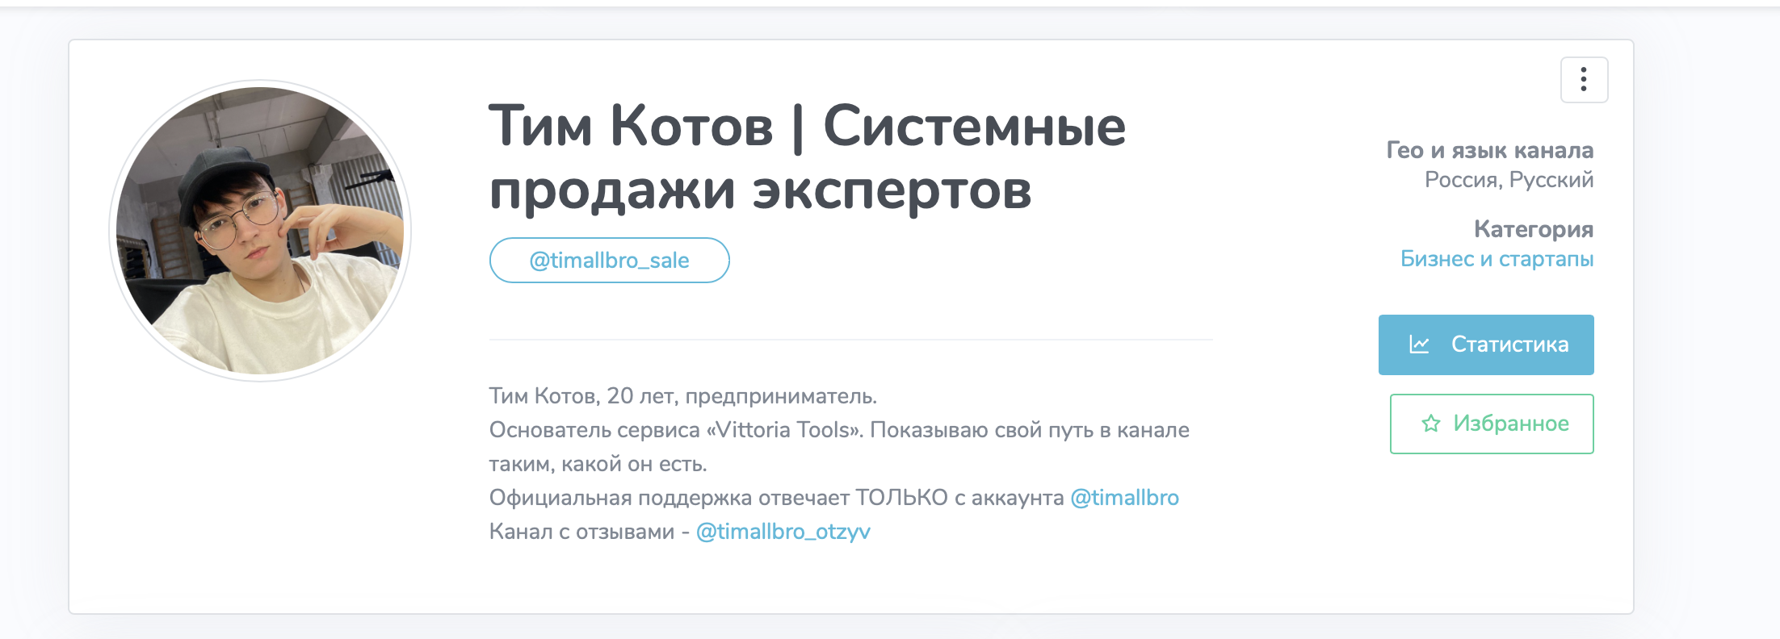Viewport: 1780px width, 639px height.
Task: Click the channel title Тим Котов heading
Action: pyautogui.click(x=630, y=127)
